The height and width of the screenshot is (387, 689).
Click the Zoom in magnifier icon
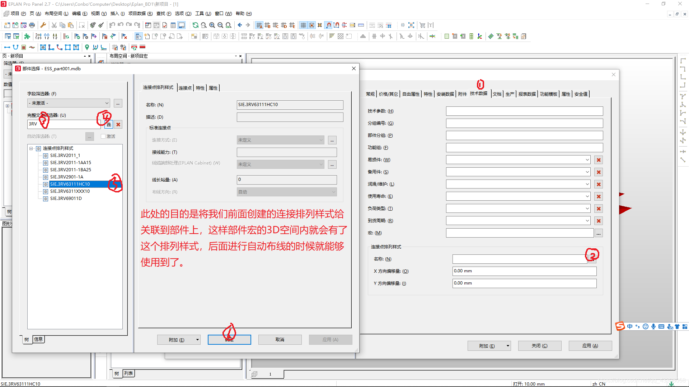point(212,25)
